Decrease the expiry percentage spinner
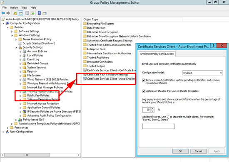 pos(152,111)
